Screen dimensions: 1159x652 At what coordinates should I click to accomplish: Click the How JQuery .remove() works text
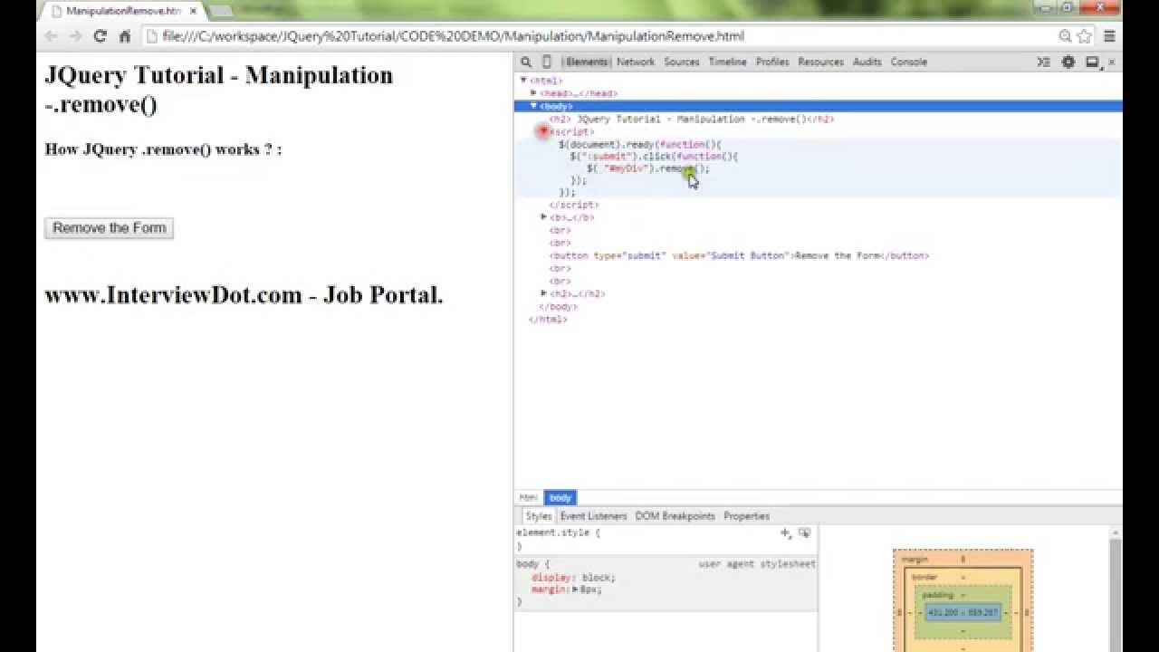[163, 149]
